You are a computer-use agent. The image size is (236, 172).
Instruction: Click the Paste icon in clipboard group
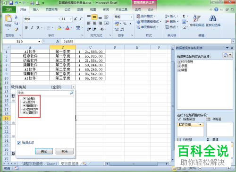coord(8,18)
